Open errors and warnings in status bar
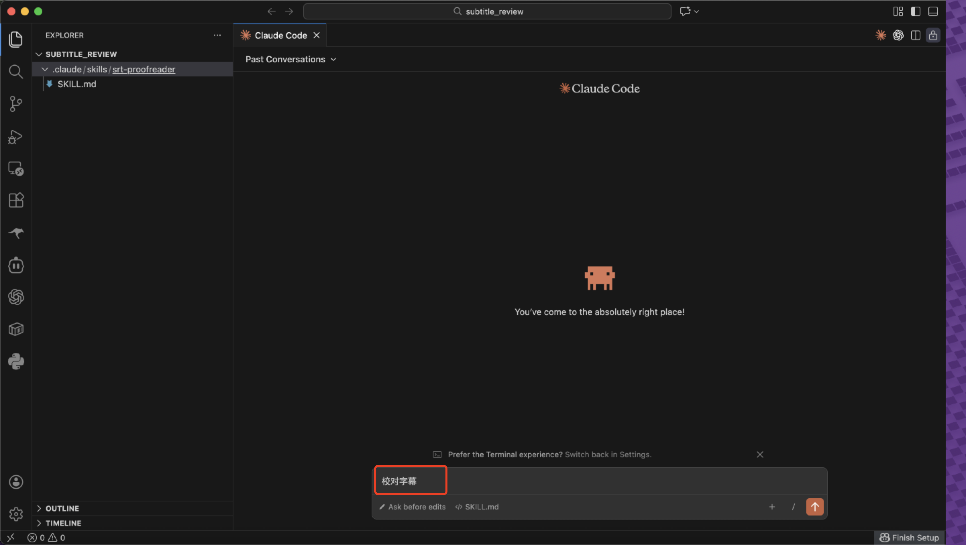966x545 pixels. pos(46,538)
